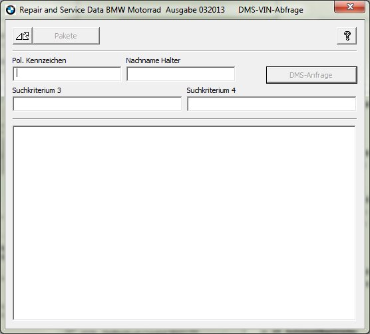The image size is (370, 334).
Task: Click the toolbar icon left of Pakete
Action: (23, 36)
